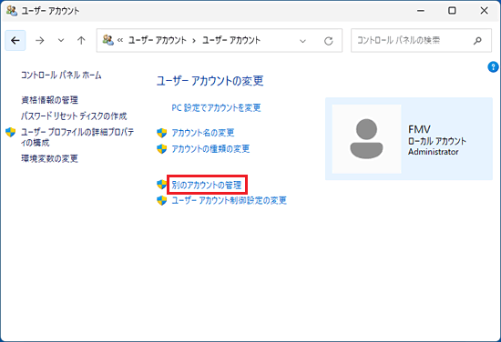This screenshot has width=501, height=342.
Task: Maximize the ユーザー アカウント window
Action: click(452, 11)
